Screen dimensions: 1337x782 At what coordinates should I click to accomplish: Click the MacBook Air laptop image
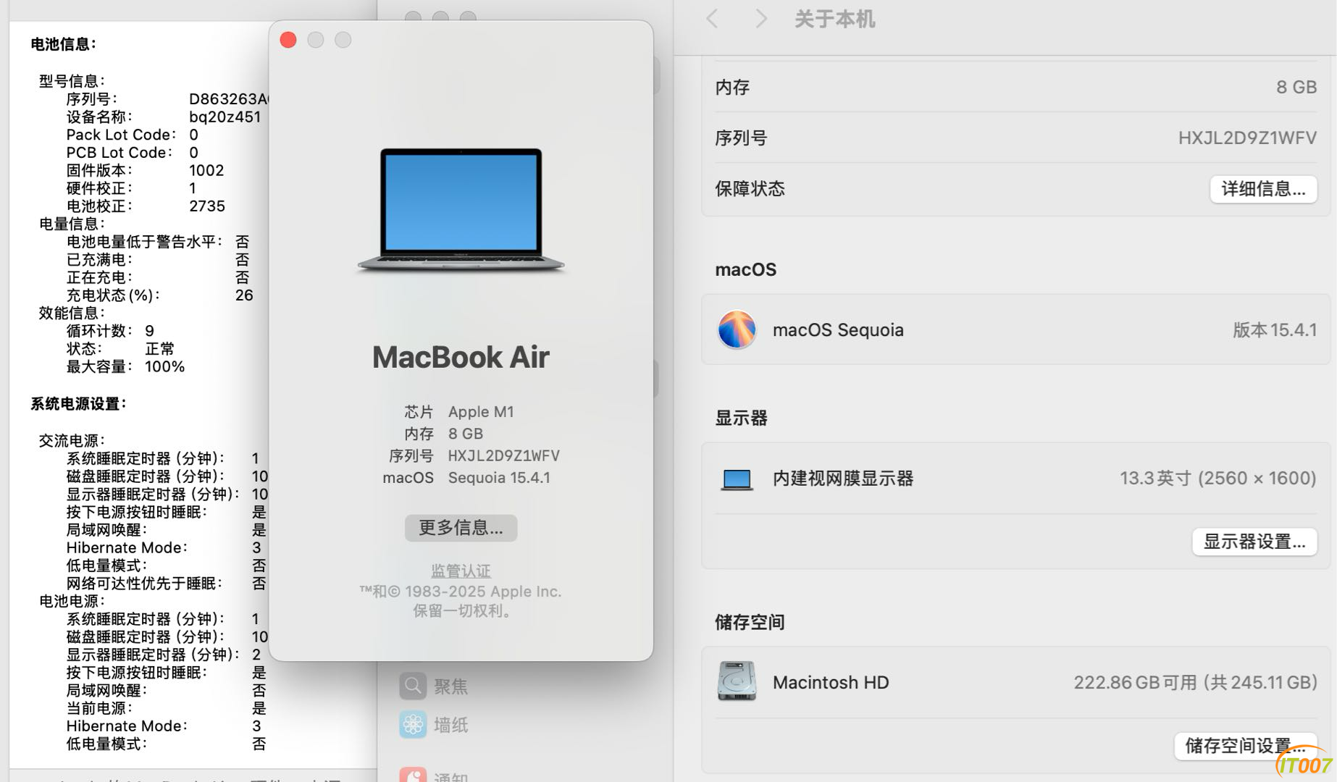(x=461, y=210)
